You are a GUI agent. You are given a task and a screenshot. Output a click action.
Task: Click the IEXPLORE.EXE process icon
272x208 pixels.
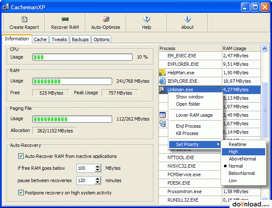coord(162,81)
